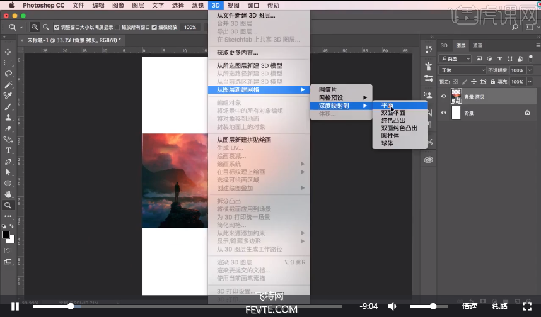541x317 pixels.
Task: Click the Zoom In magnifier option
Action: coord(35,27)
